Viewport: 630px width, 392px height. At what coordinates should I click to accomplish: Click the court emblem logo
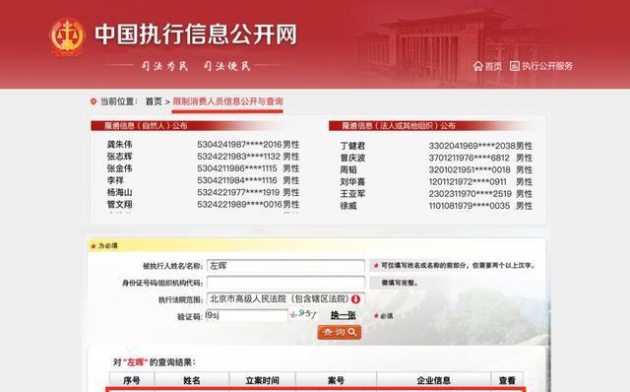(67, 36)
